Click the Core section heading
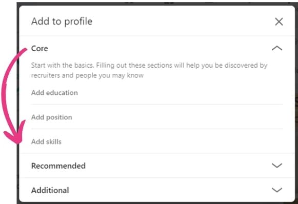Viewport: 298px width, 204px height. (x=39, y=48)
